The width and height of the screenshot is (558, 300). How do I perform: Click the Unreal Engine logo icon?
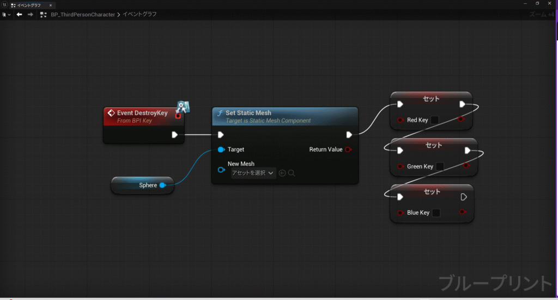pos(4,5)
